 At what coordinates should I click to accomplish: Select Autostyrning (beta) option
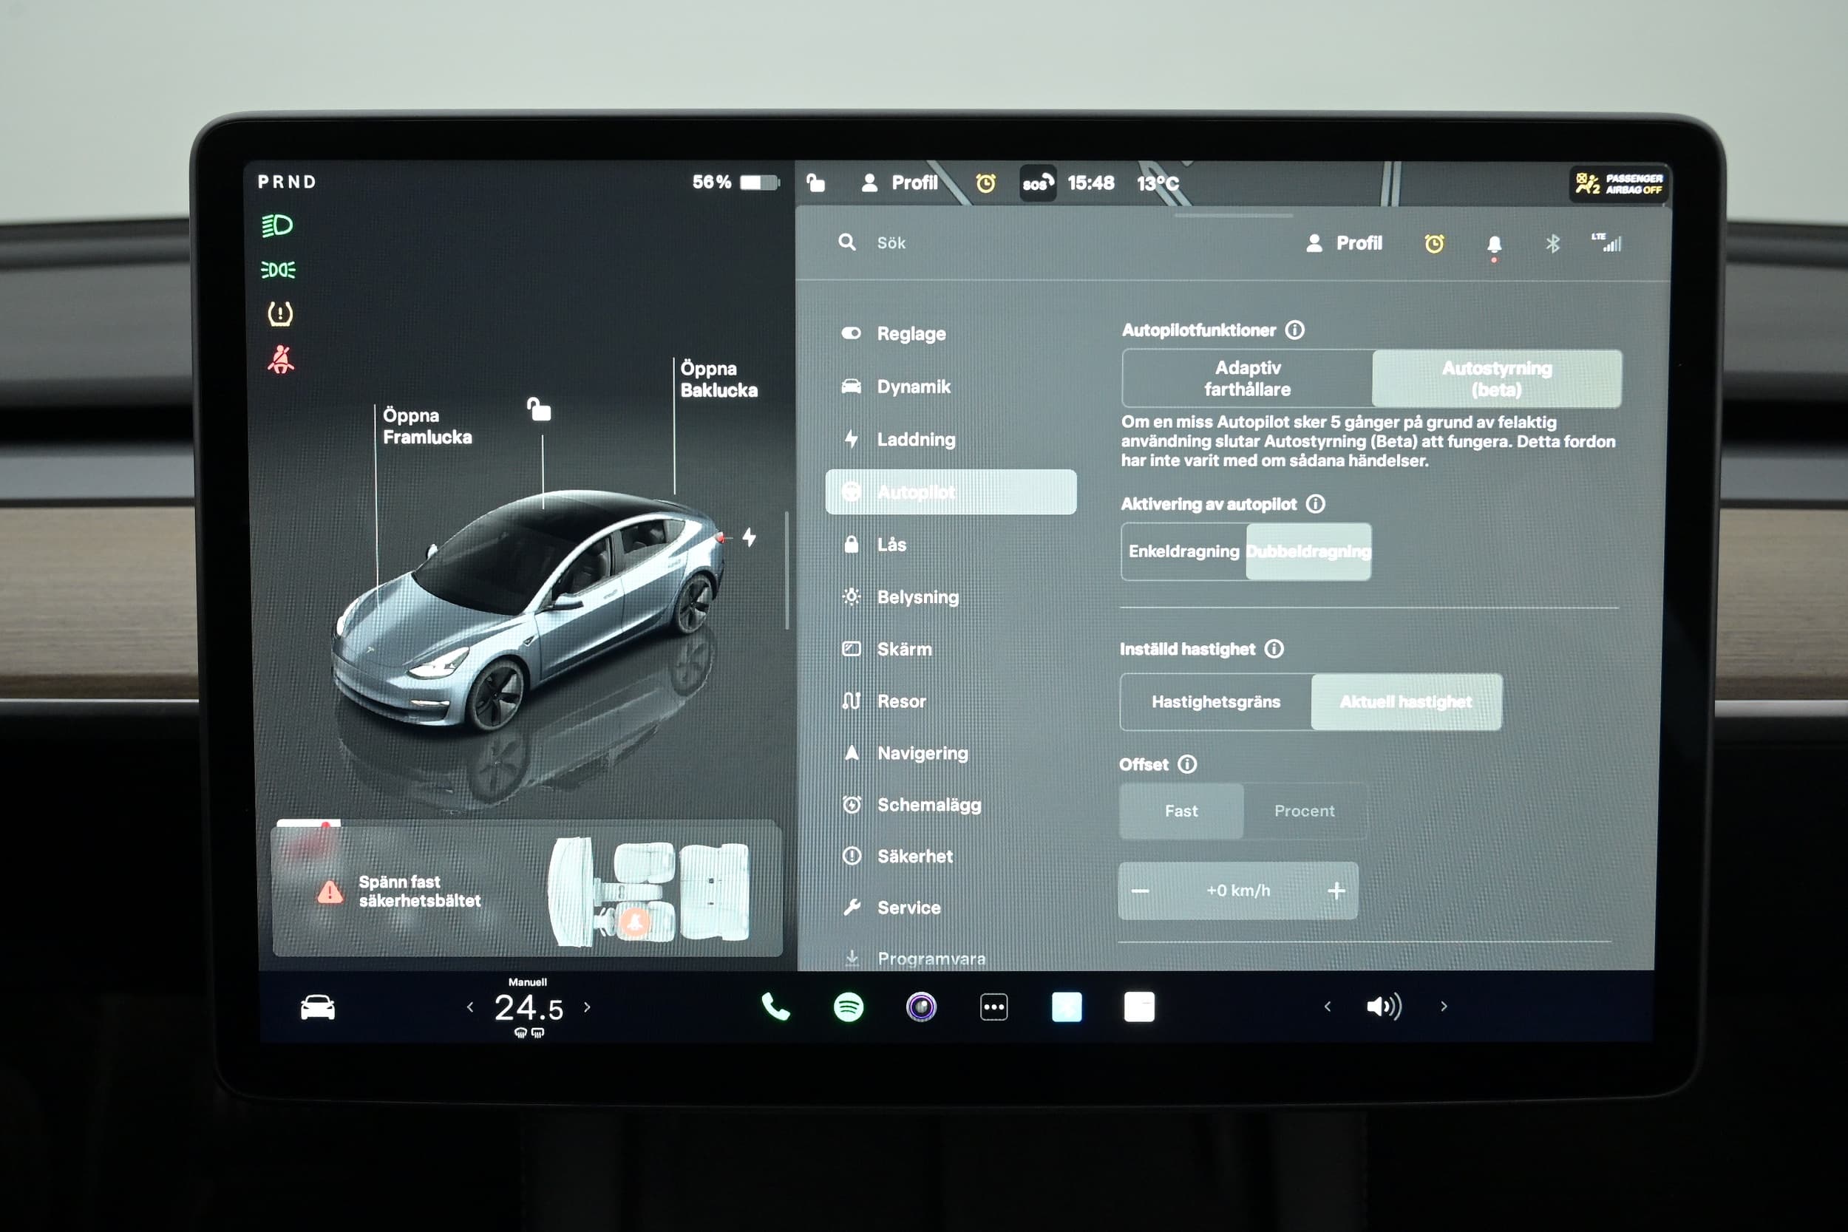tap(1497, 378)
